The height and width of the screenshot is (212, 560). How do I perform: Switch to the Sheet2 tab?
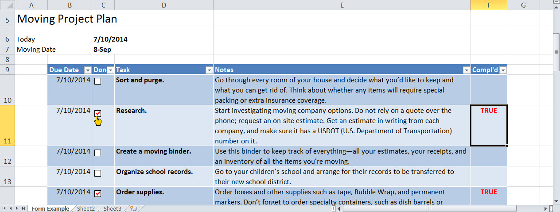click(86, 208)
